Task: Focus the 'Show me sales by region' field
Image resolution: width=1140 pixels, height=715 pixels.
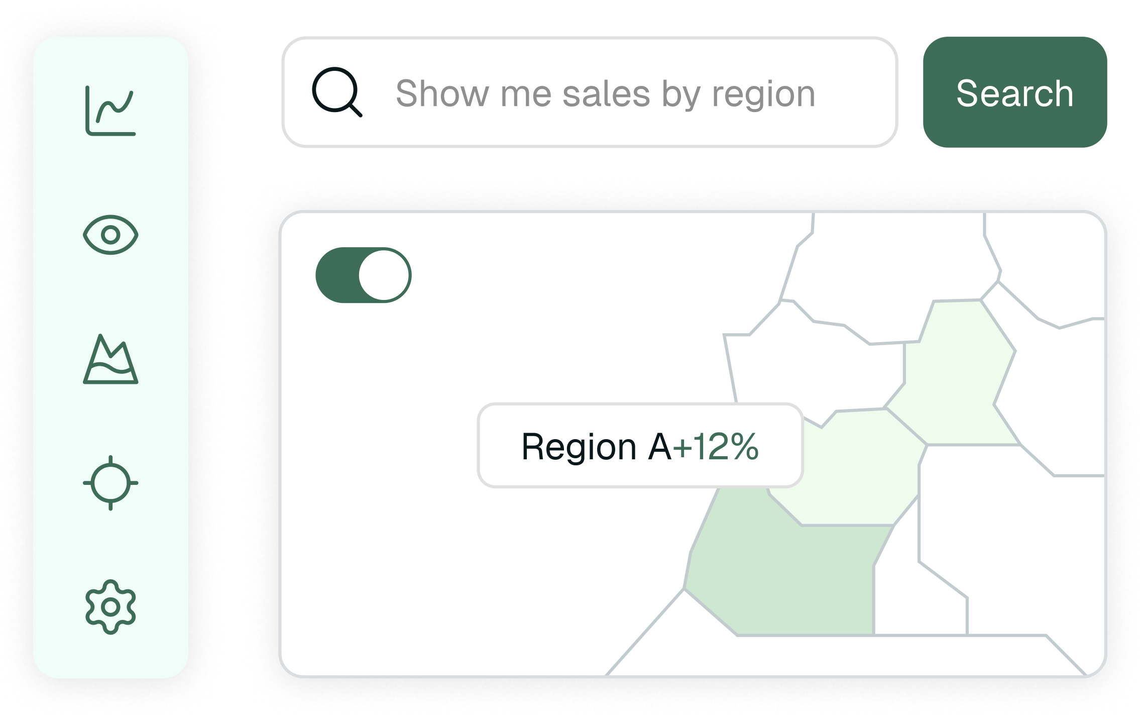Action: tap(605, 93)
